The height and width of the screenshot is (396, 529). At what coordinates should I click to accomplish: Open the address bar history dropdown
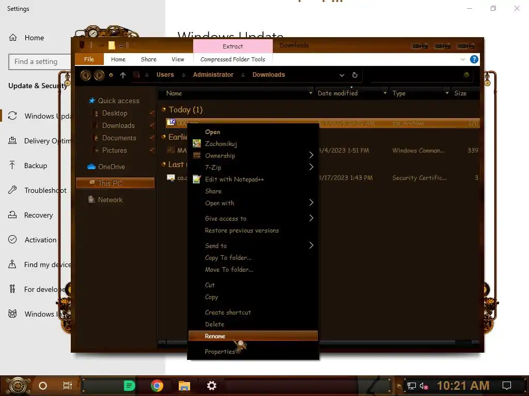342,75
